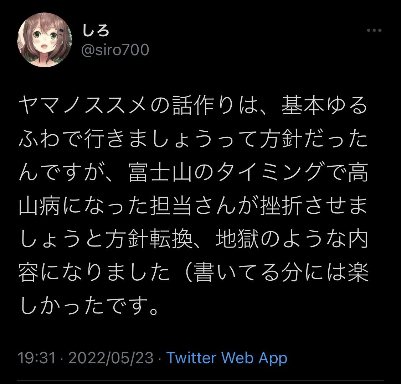
Task: Click the word 地獄 in the tweet
Action: pos(238,239)
